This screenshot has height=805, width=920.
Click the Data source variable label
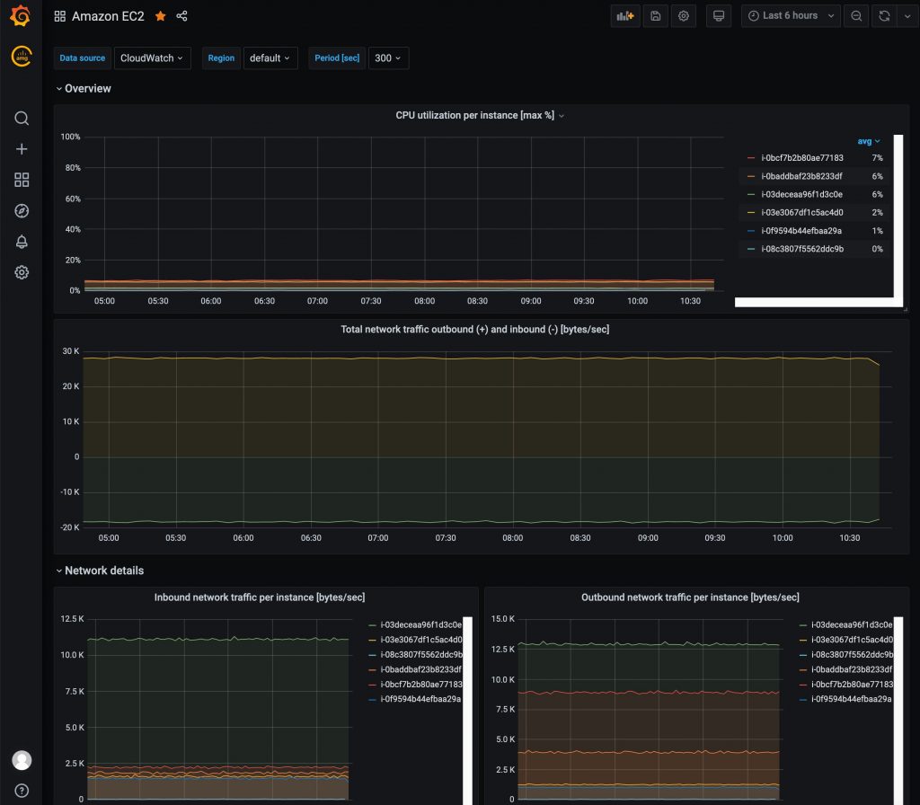(82, 58)
